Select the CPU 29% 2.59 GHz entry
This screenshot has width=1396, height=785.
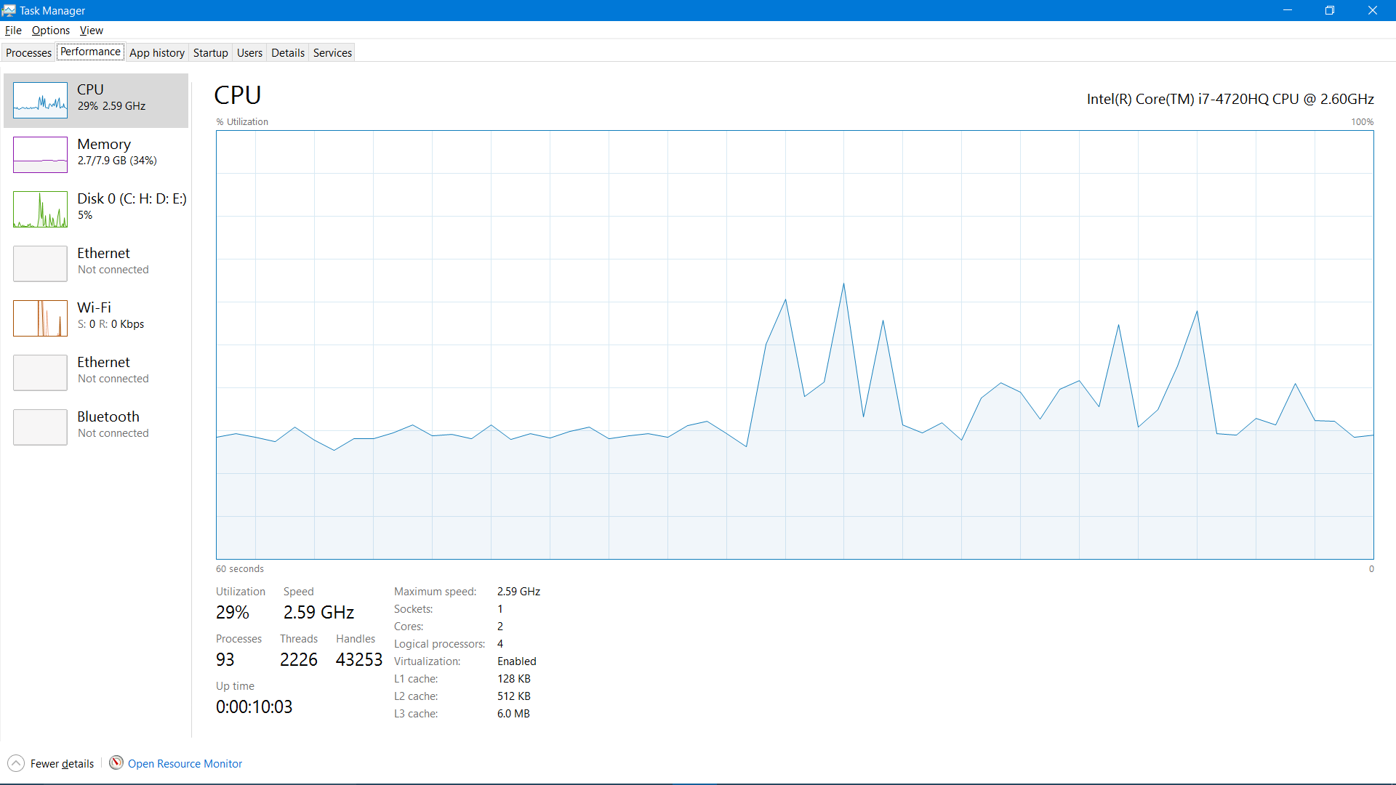[96, 100]
